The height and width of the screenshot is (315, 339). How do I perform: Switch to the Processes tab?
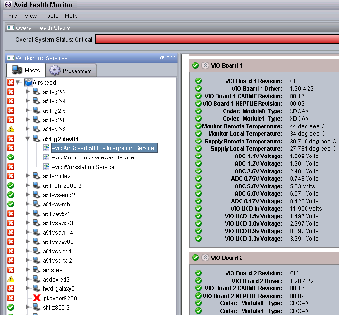click(71, 71)
